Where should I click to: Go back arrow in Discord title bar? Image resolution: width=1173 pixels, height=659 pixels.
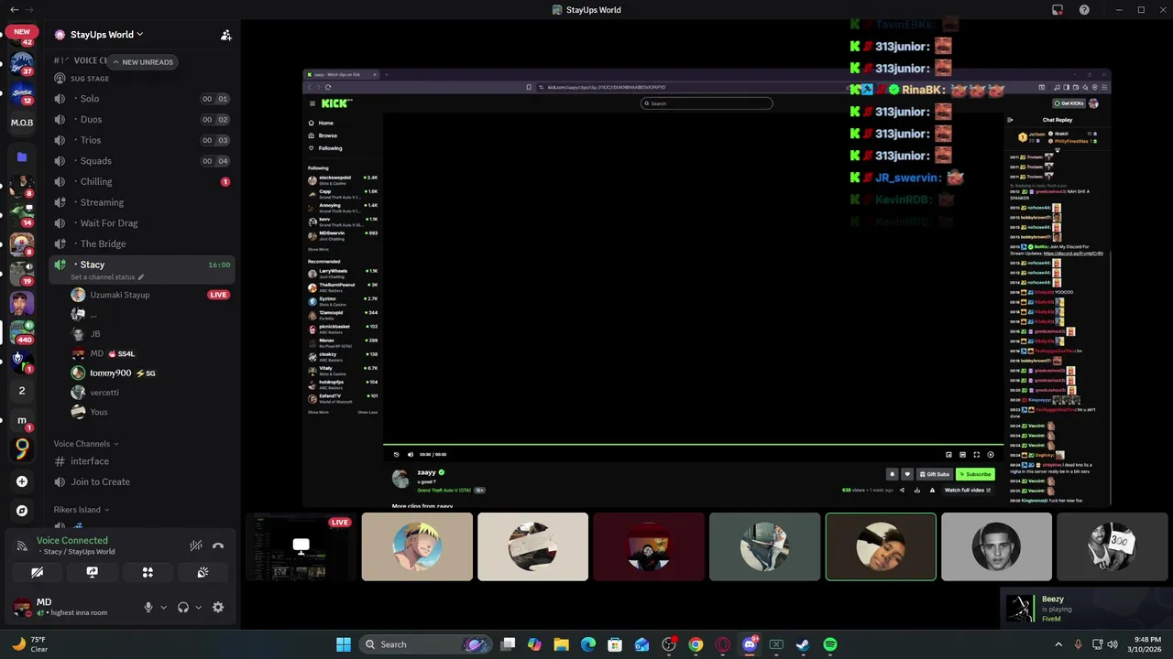coord(14,10)
